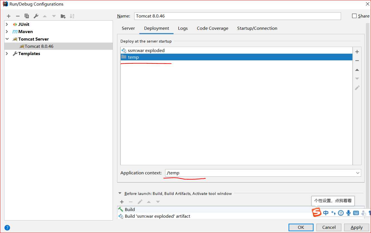The height and width of the screenshot is (233, 371).
Task: Move deployment item up
Action: (357, 70)
